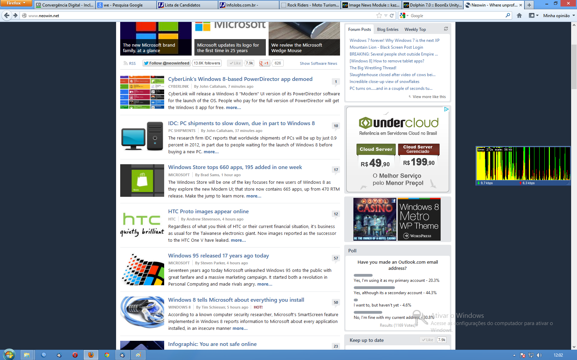Toggle the Google +1 button
Viewport: 577px width, 360px height.
point(264,63)
